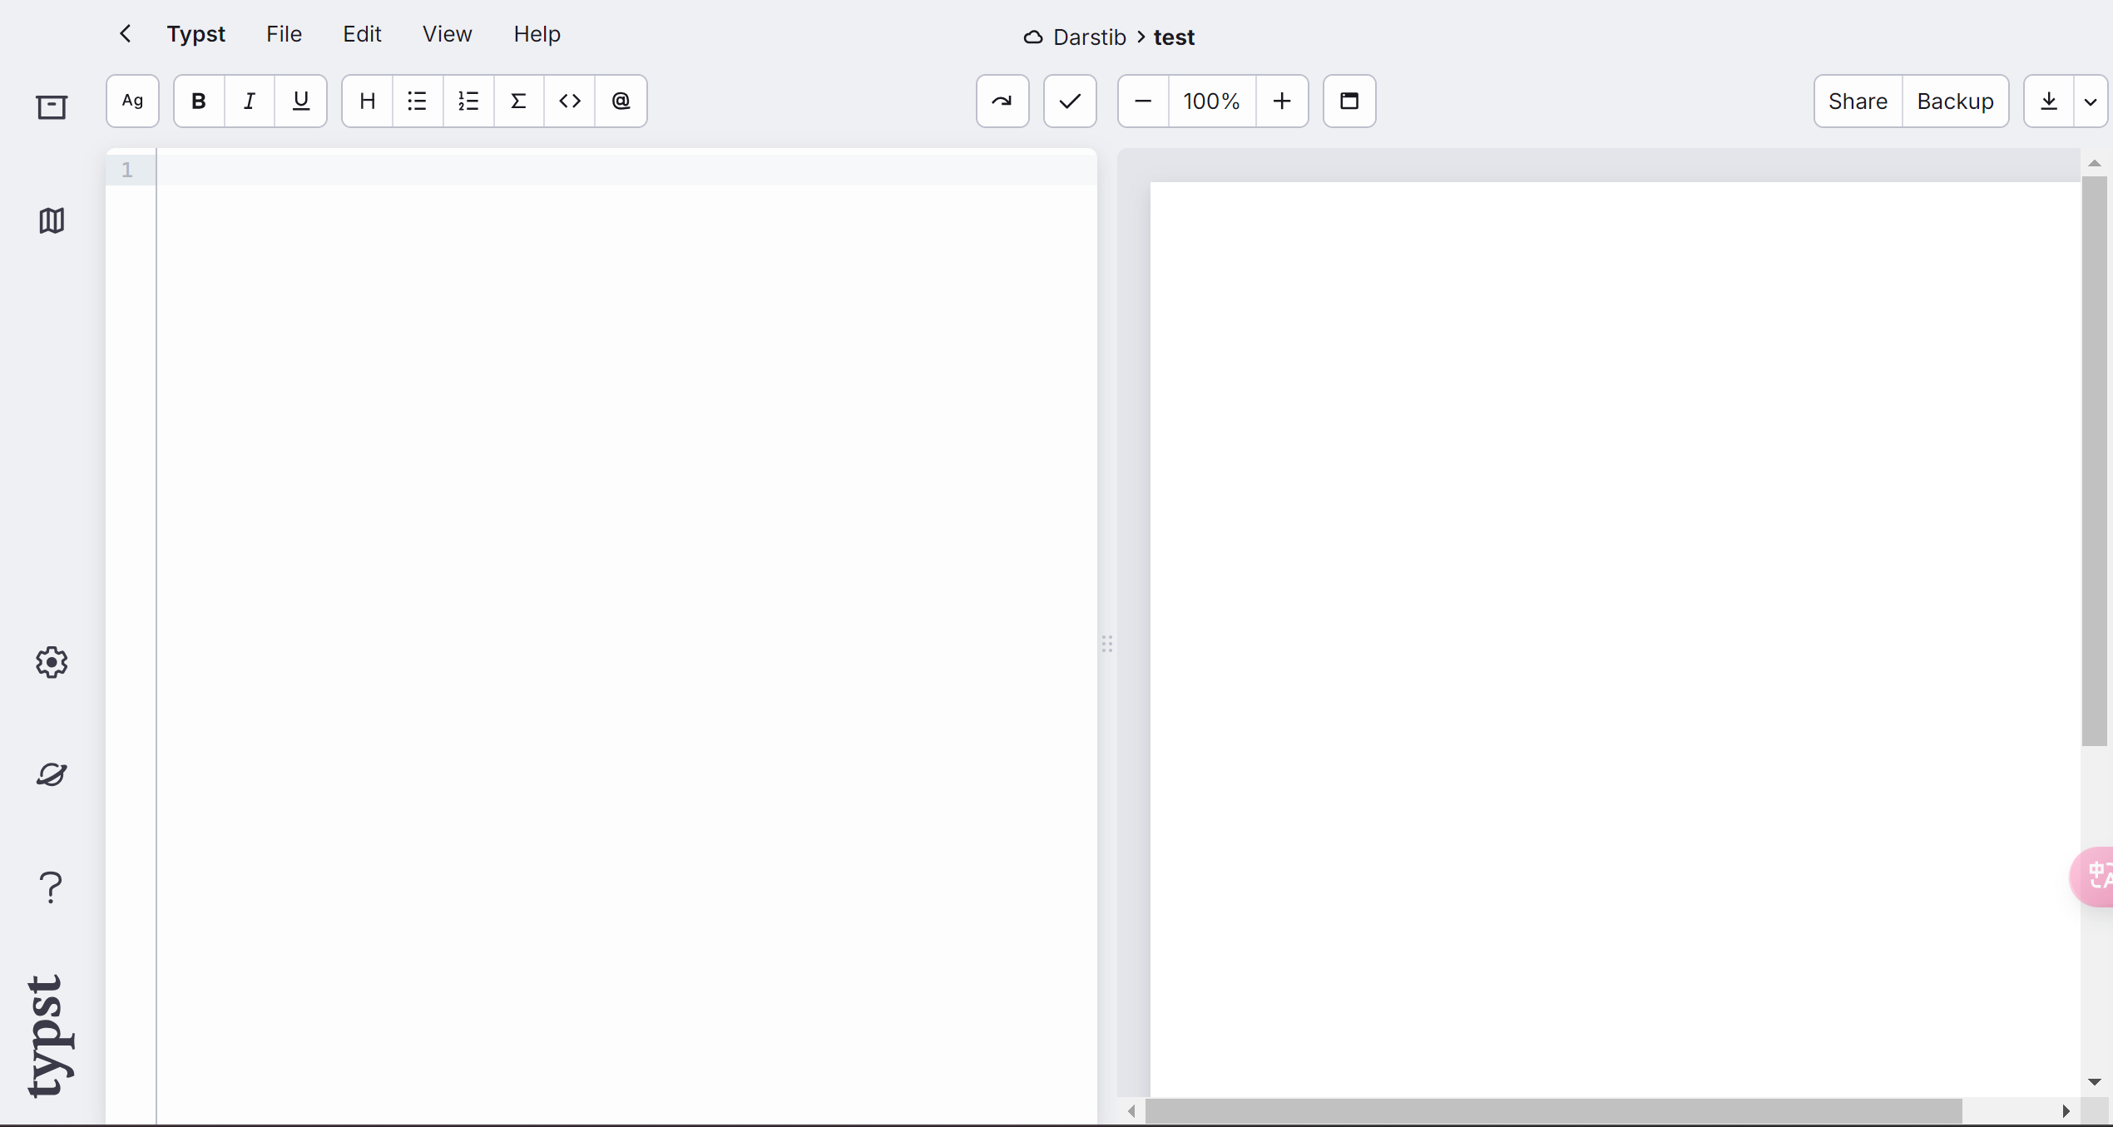The width and height of the screenshot is (2113, 1127).
Task: Insert bullet list from toolbar
Action: (x=418, y=101)
